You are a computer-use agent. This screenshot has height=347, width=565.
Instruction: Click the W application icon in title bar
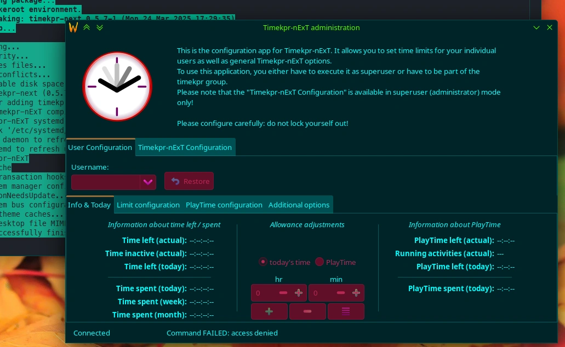(73, 28)
